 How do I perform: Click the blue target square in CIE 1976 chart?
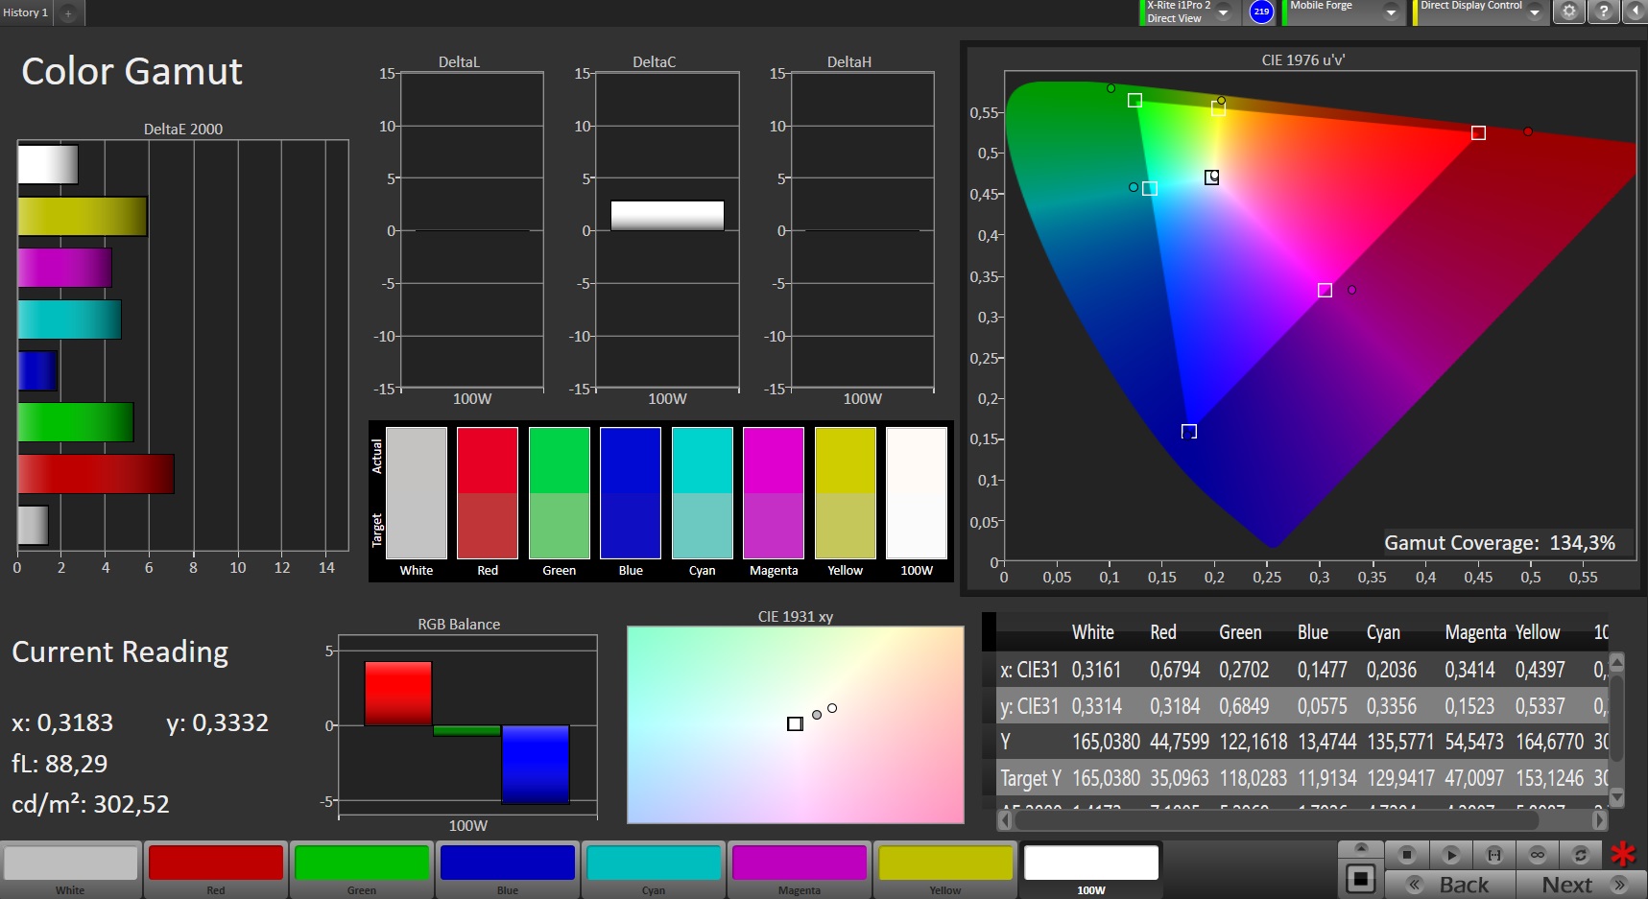[x=1189, y=432]
